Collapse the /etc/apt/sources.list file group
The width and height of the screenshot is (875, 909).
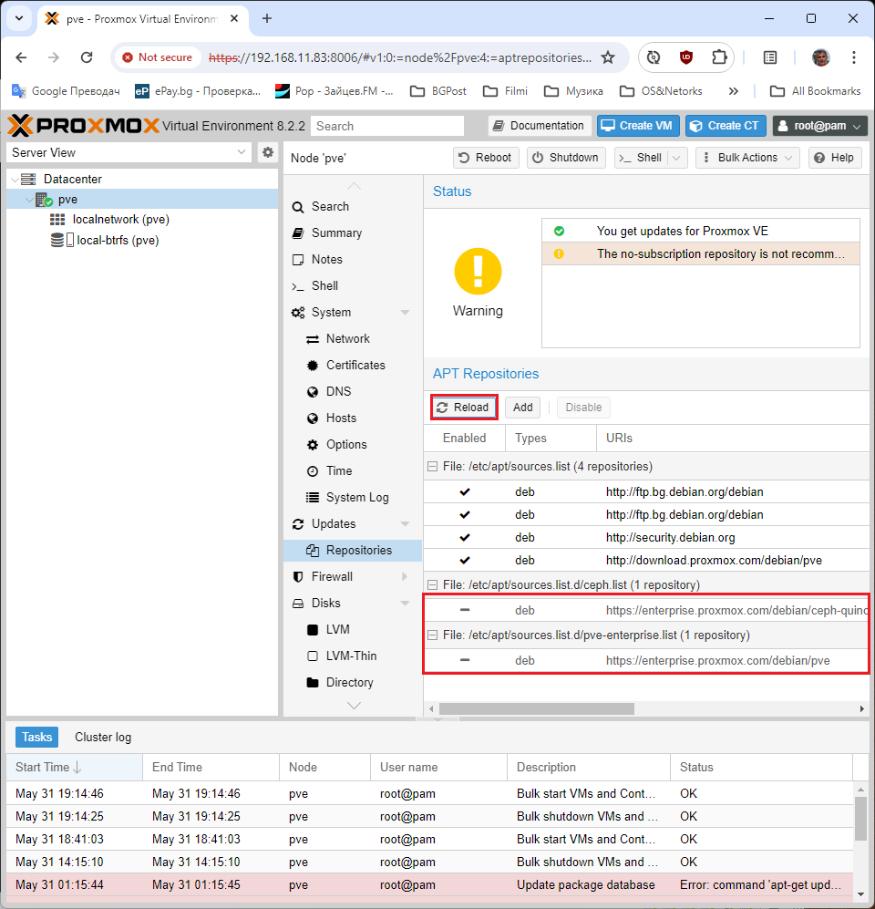[434, 467]
